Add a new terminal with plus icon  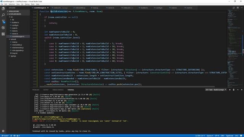tap(230, 90)
